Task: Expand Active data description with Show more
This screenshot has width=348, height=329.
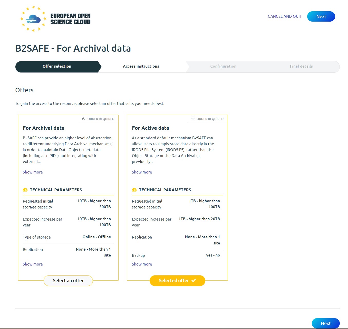Action: pyautogui.click(x=142, y=172)
